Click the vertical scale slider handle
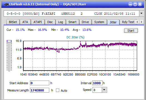This screenshot has height=100, width=146. click(x=9, y=41)
